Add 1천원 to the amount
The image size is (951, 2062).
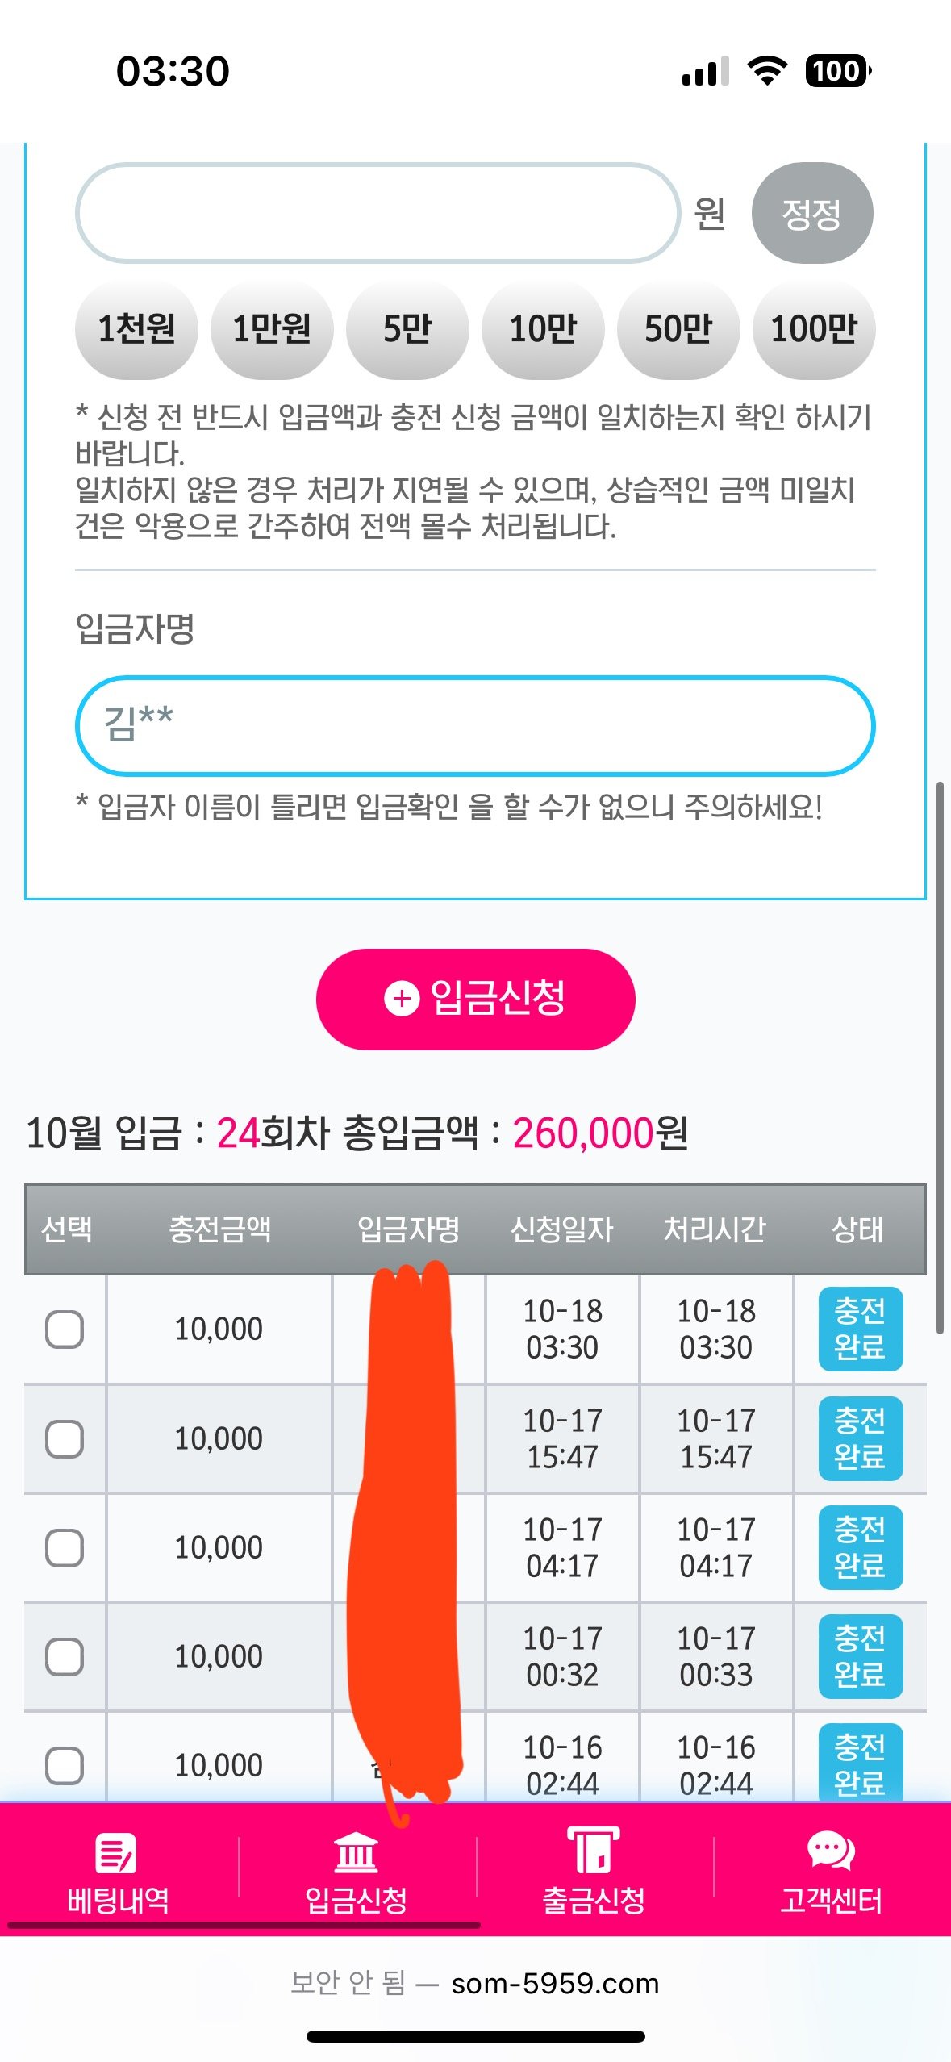[136, 329]
